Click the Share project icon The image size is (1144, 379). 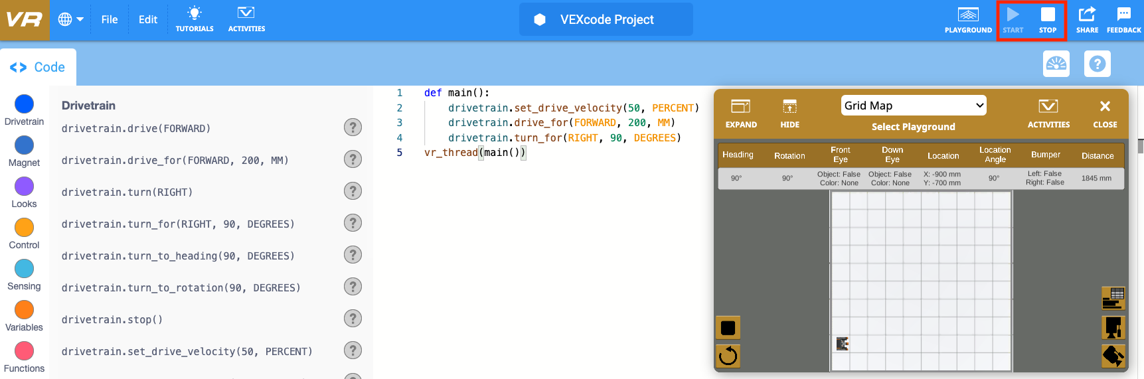(x=1087, y=19)
